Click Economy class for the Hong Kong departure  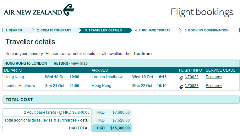pyautogui.click(x=214, y=77)
